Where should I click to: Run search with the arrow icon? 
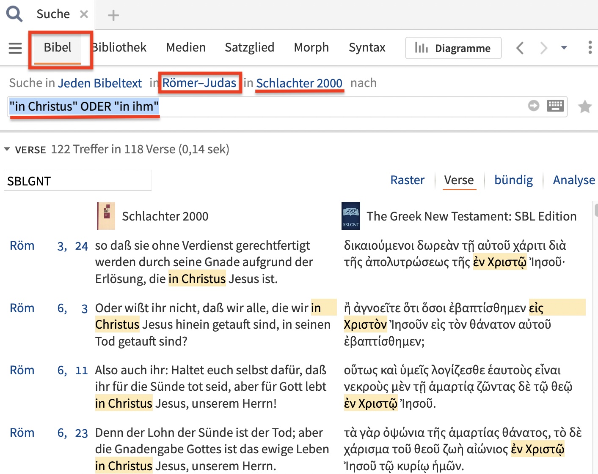tap(534, 106)
